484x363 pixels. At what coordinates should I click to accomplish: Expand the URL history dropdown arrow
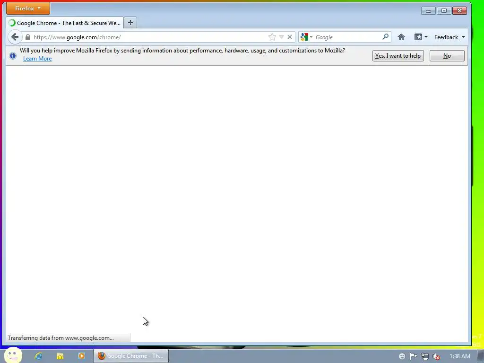pos(281,37)
